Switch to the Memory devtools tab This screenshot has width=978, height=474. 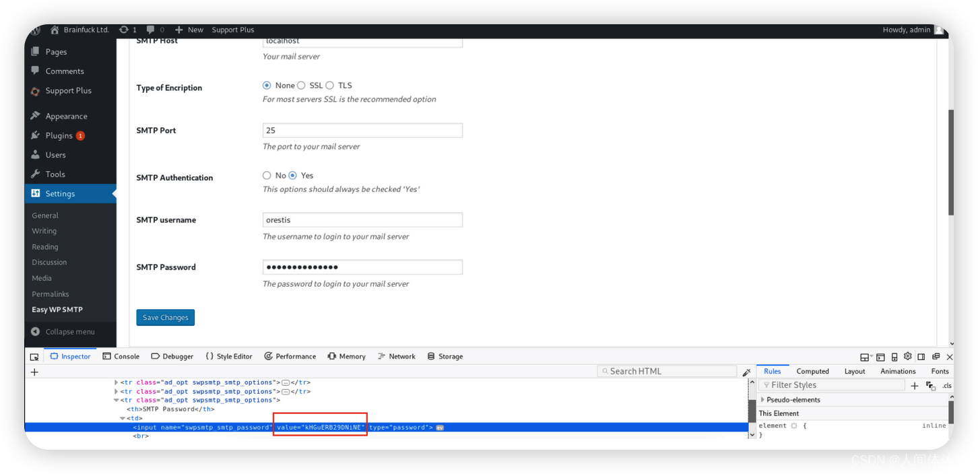coord(347,357)
